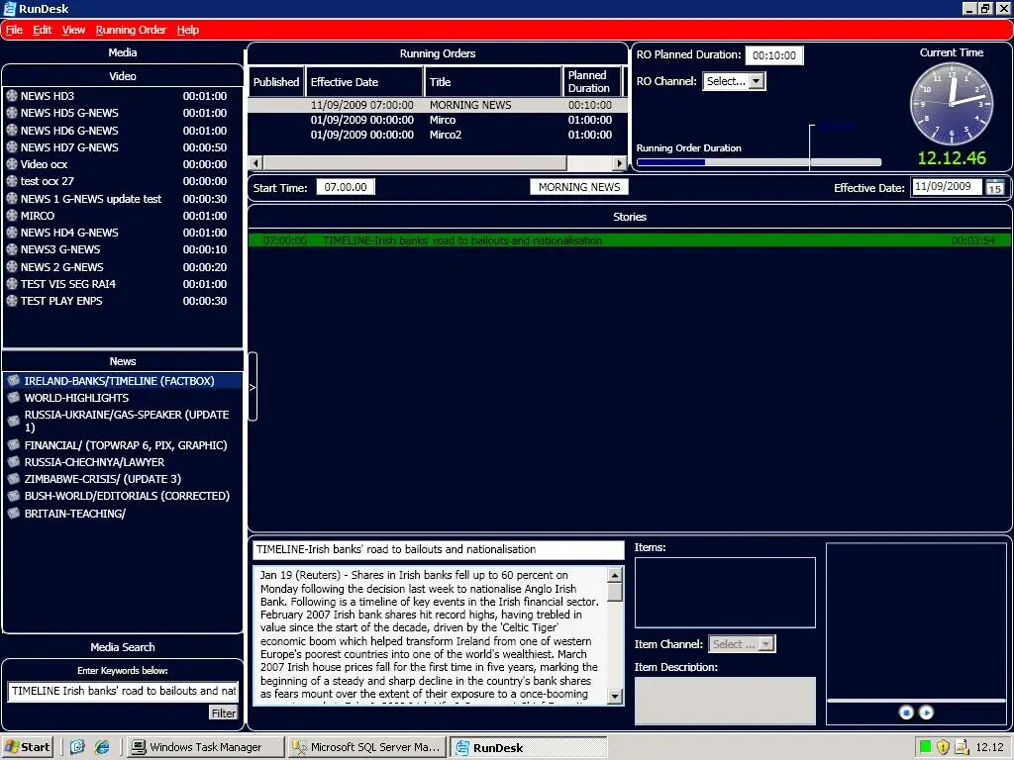Screen dimensions: 1014x760
Task: Click the film reel icon beside NEWS HD3
Action: pyautogui.click(x=12, y=96)
